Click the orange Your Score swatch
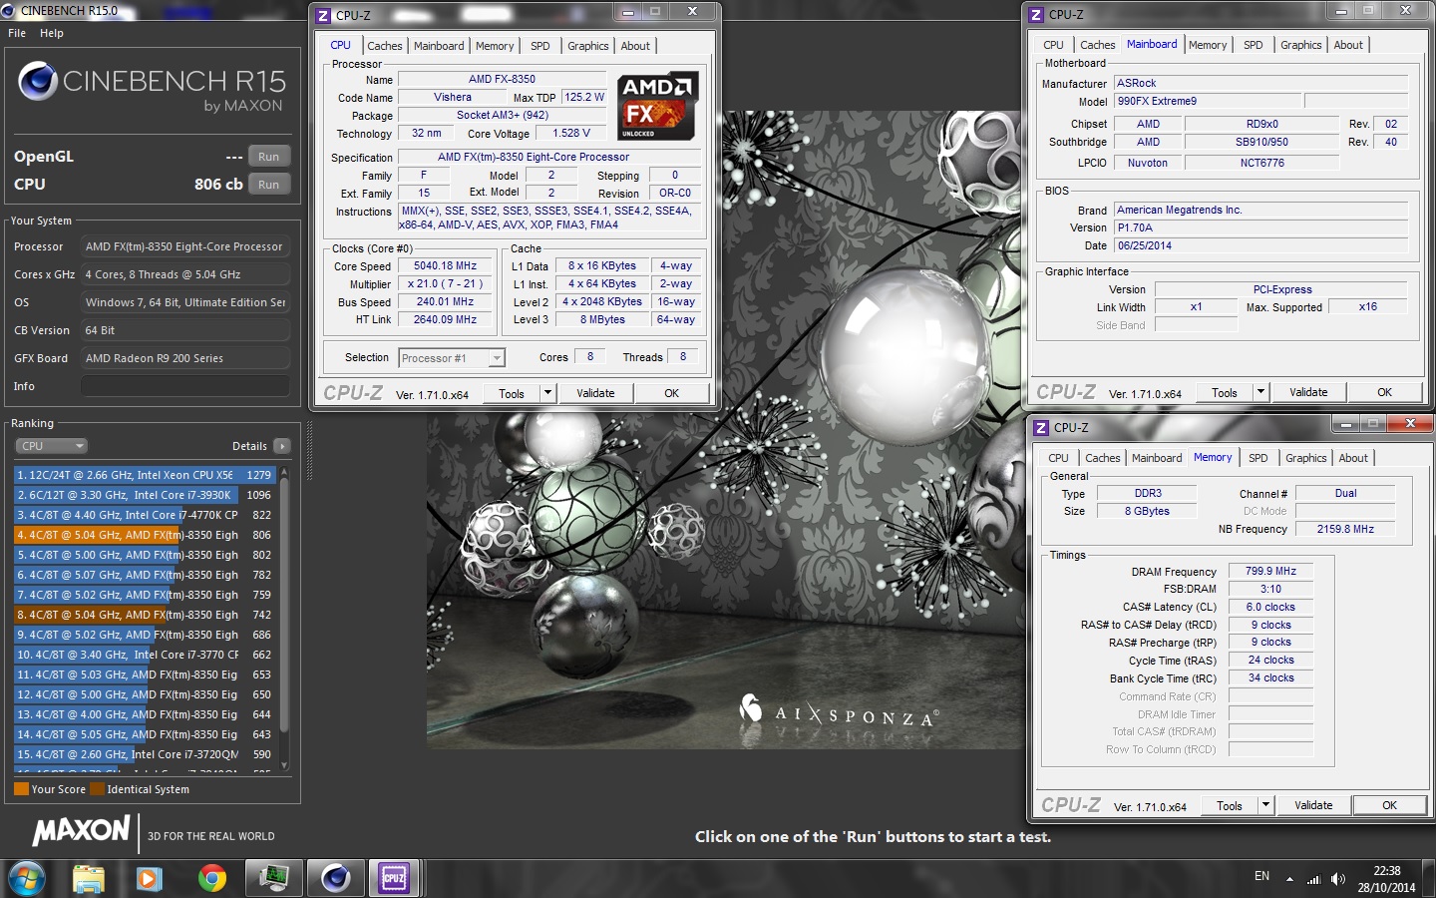 [21, 789]
